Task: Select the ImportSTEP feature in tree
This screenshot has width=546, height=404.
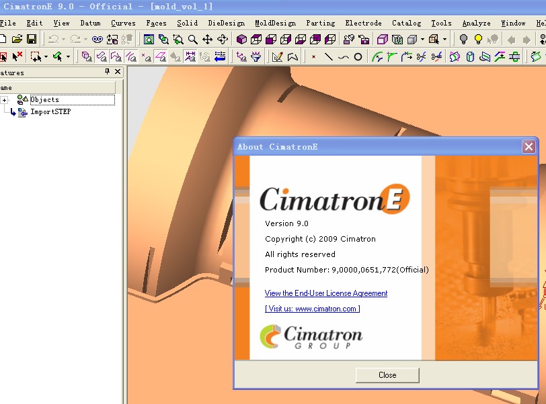Action: click(50, 112)
